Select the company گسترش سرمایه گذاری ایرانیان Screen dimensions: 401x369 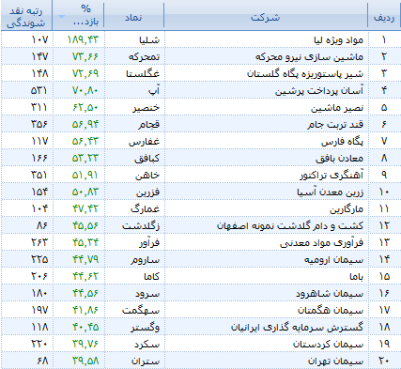point(297,328)
